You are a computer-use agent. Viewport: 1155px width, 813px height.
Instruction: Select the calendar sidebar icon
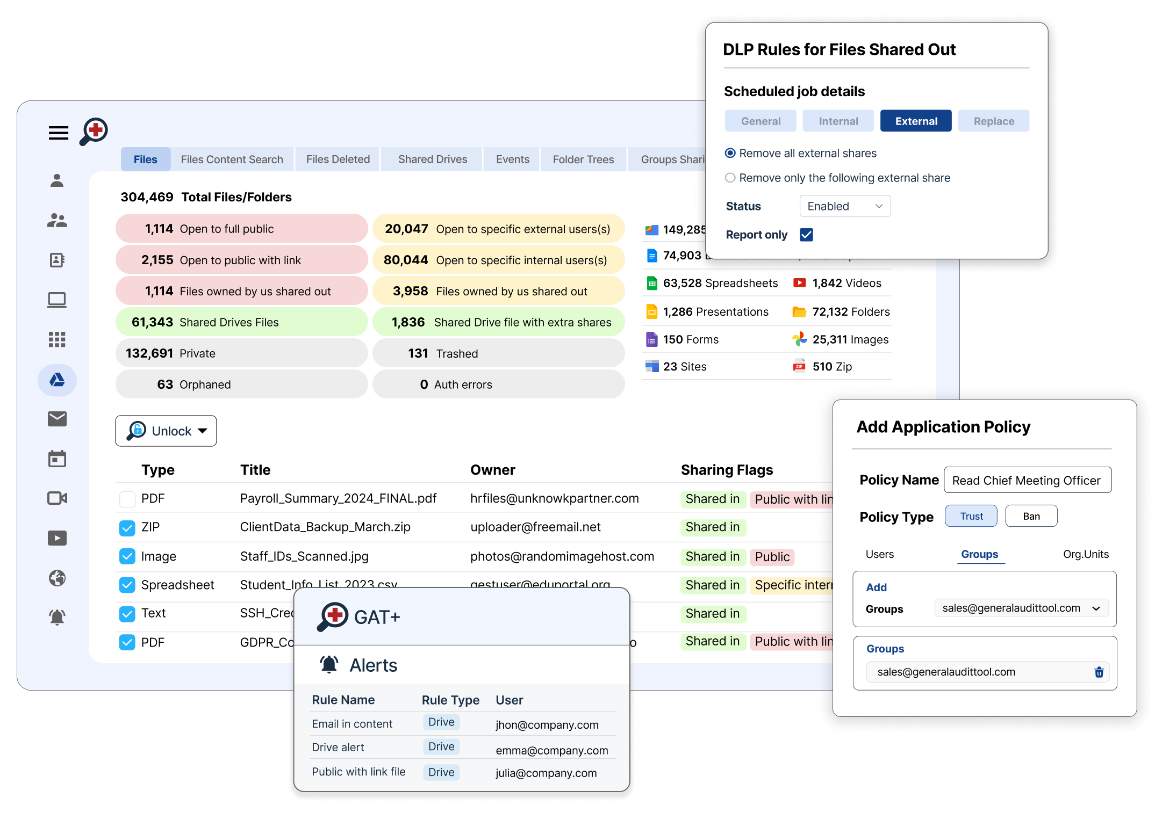coord(57,459)
